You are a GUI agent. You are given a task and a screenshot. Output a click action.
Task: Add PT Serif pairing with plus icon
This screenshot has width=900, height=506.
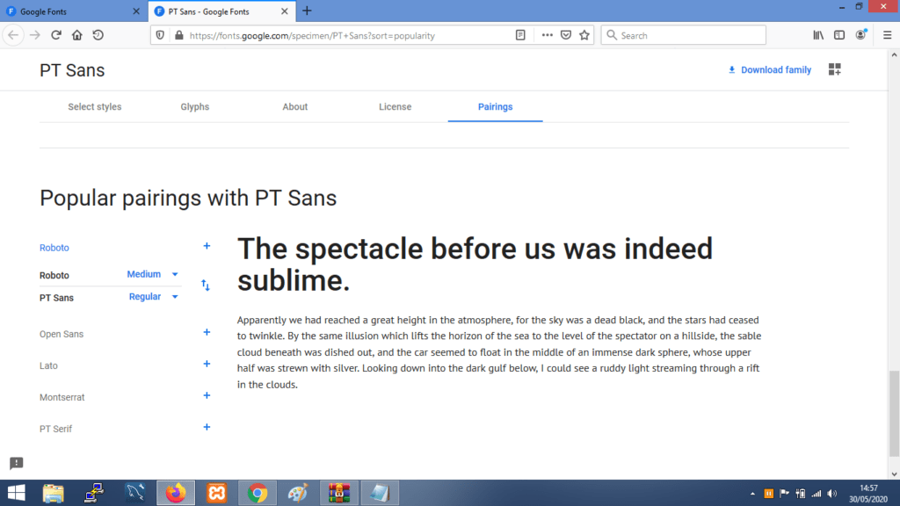pos(207,427)
